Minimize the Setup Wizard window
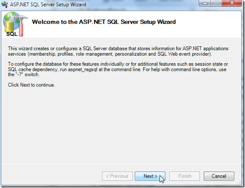This screenshot has height=188, width=245. [205, 3]
